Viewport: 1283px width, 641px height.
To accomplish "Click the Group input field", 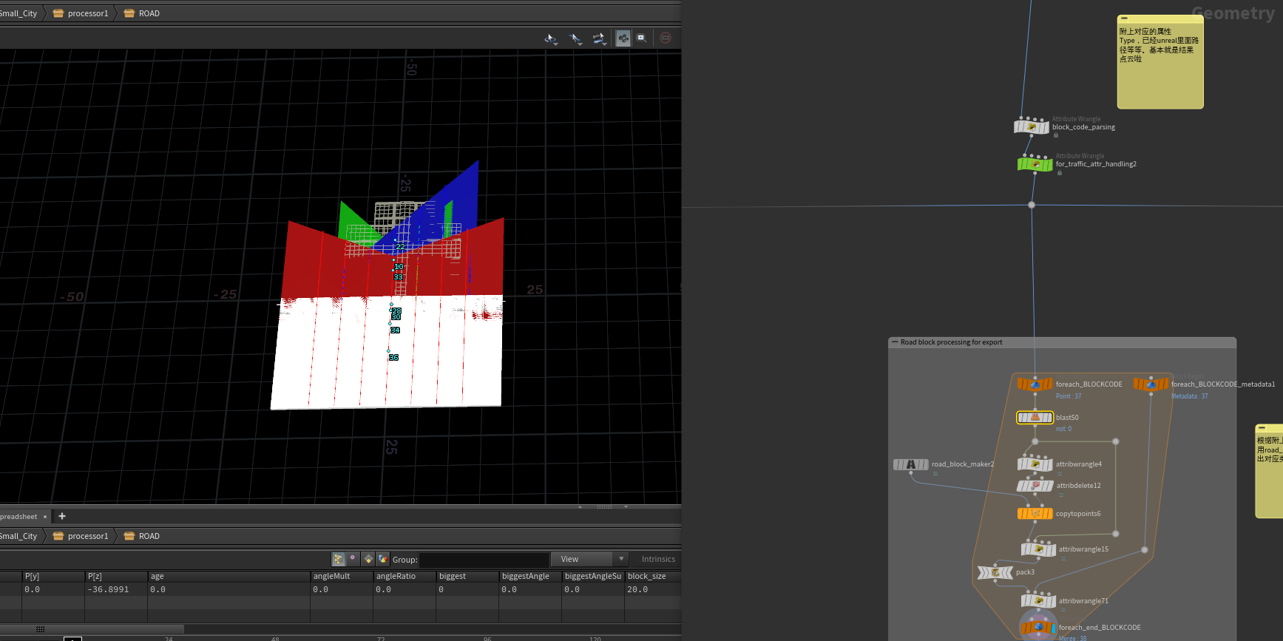I will 484,560.
